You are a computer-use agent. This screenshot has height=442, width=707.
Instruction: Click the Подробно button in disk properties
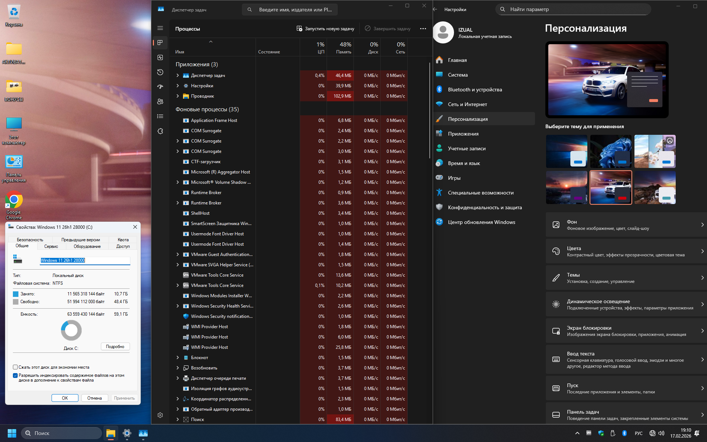pos(115,347)
